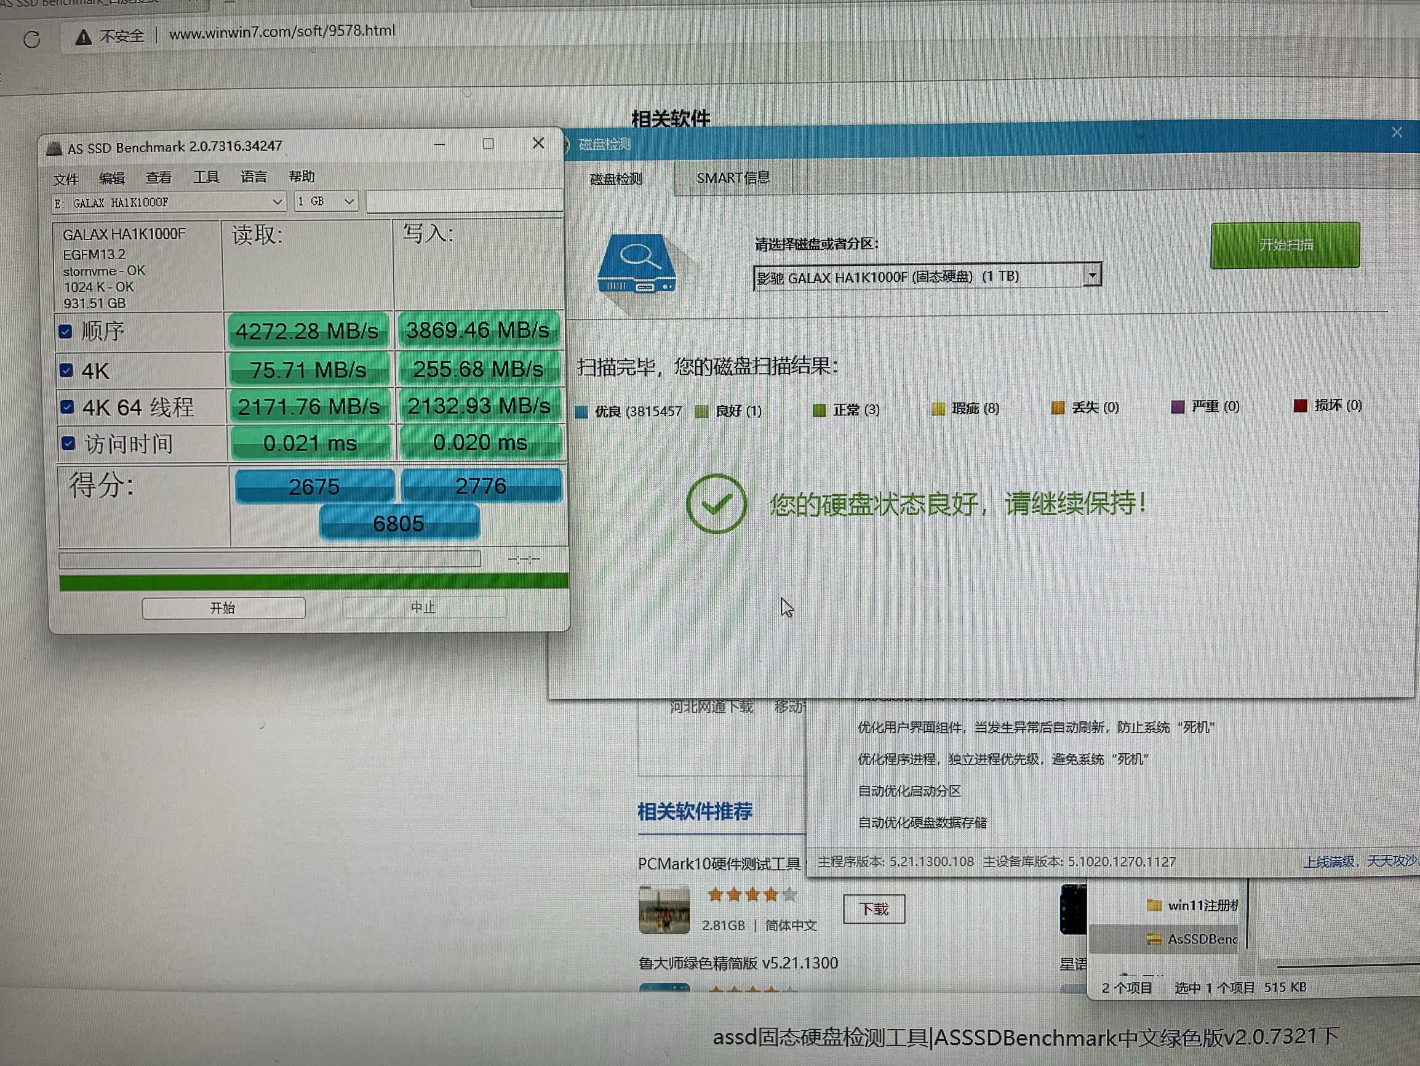Expand the E: GALAX HA1K1000F drive dropdown

pyautogui.click(x=277, y=202)
